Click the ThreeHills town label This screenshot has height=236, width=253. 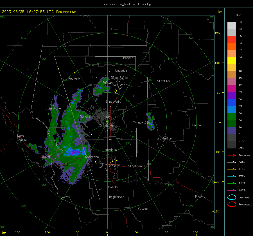click(141, 123)
